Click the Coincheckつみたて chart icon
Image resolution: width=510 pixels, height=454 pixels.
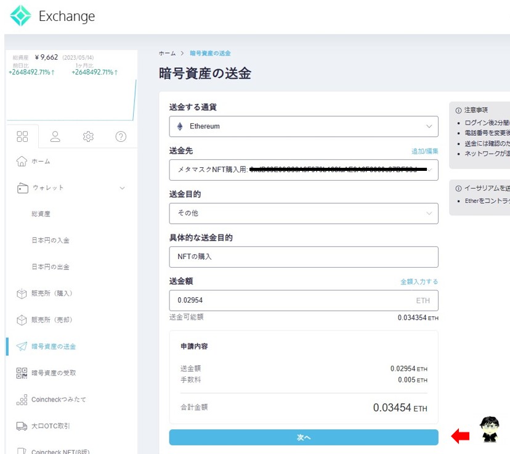[22, 400]
